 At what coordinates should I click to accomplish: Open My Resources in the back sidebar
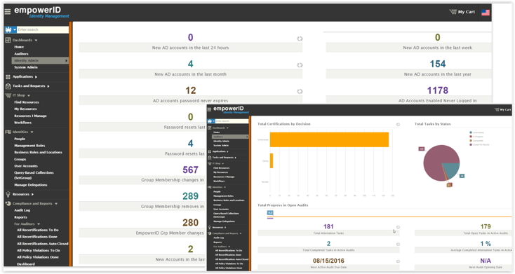[25, 109]
